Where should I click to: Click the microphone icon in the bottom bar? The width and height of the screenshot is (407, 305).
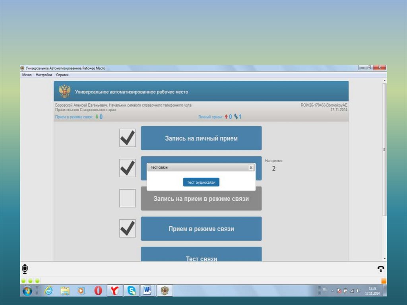pyautogui.click(x=25, y=269)
